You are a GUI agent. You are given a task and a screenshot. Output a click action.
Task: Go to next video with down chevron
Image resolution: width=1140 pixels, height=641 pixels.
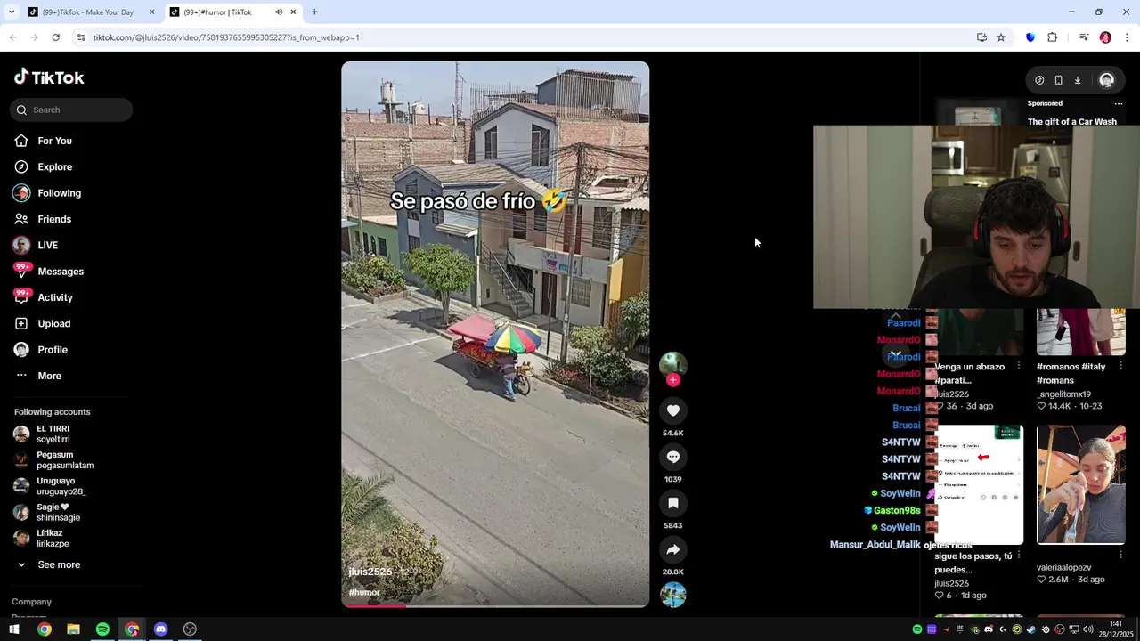895,354
